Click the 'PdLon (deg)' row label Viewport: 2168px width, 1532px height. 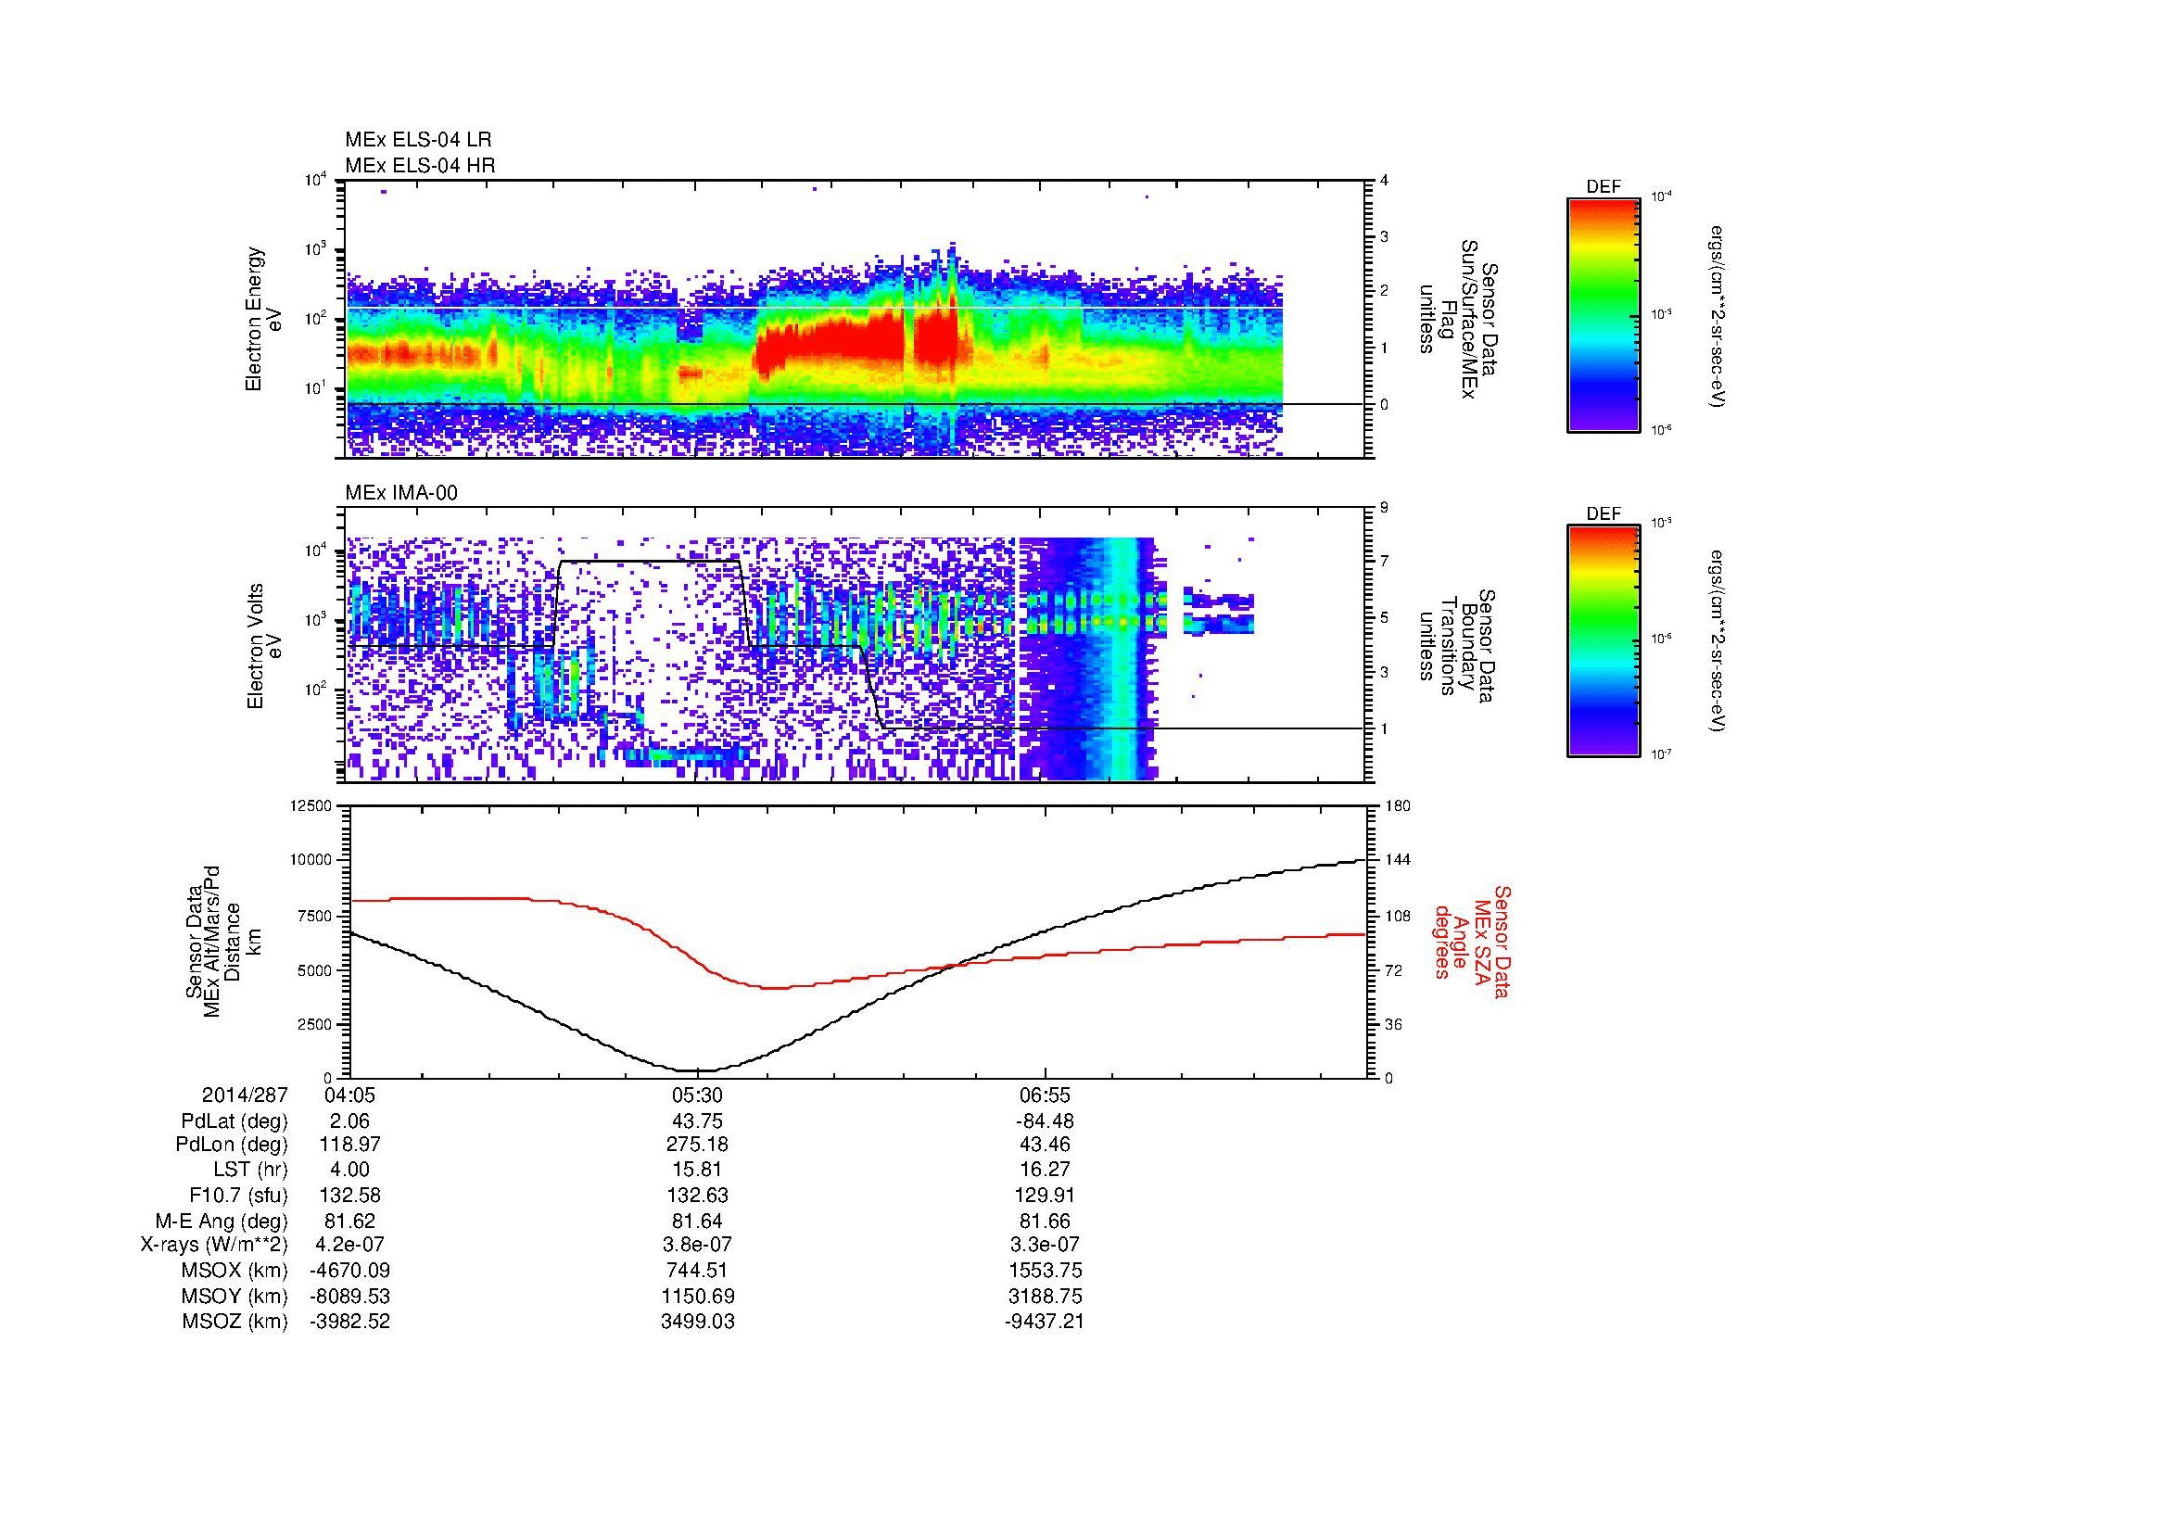[x=235, y=1146]
